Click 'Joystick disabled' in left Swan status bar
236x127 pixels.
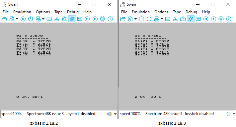[81, 114]
